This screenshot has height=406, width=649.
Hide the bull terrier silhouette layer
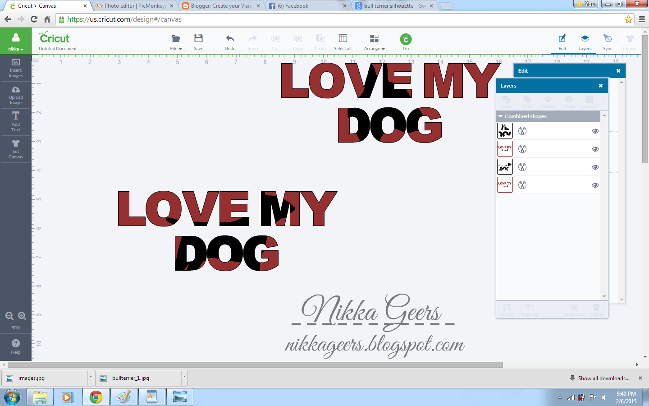click(595, 131)
